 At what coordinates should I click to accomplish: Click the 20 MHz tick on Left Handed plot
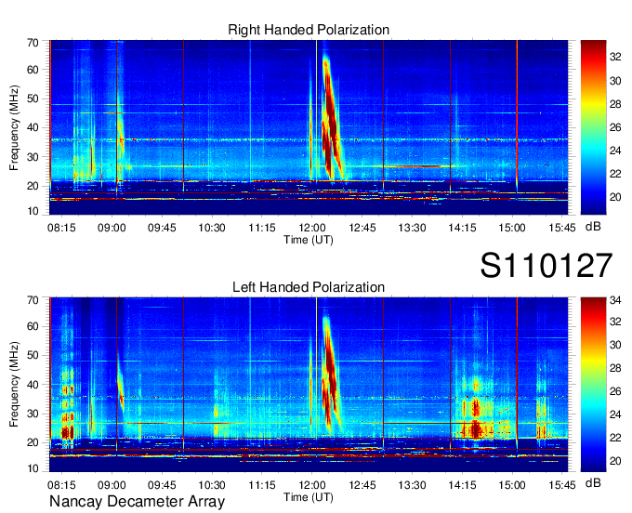click(x=33, y=442)
